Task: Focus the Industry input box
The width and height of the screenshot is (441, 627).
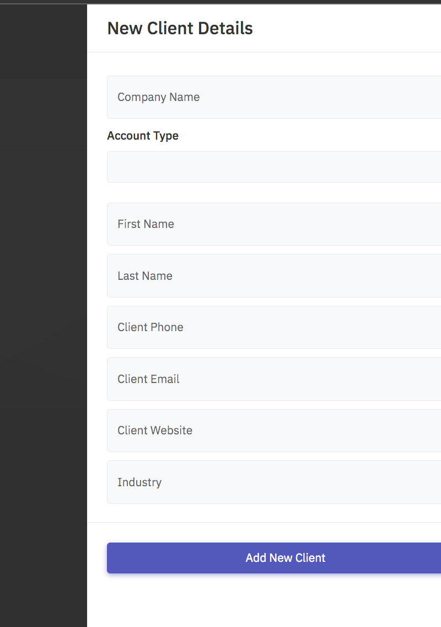Action: tap(274, 482)
